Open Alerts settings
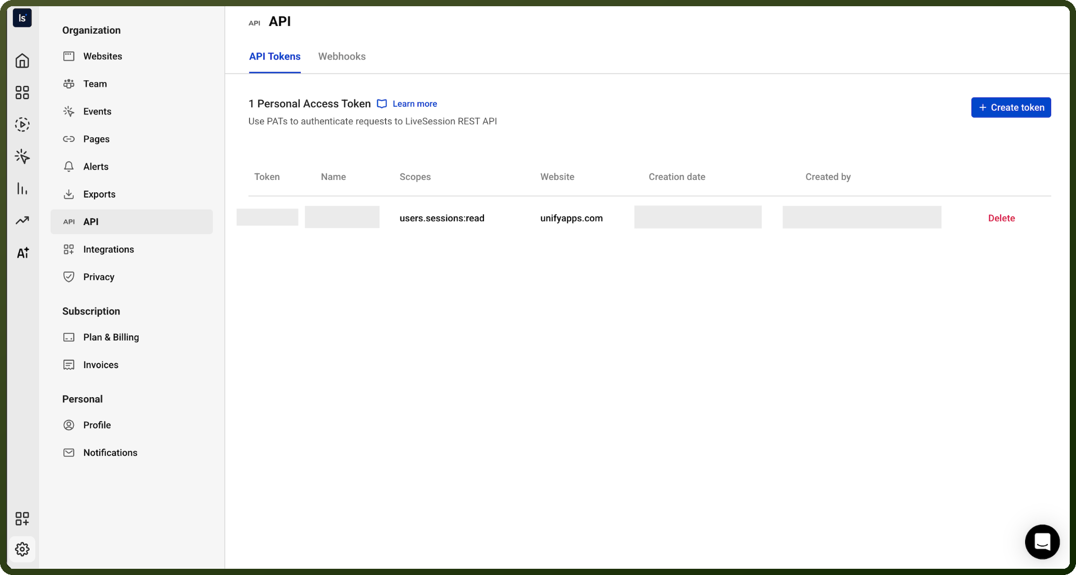 click(131, 166)
